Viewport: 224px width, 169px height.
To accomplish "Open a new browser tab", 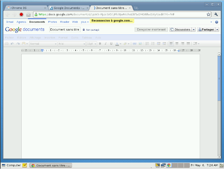I will 136,8.
